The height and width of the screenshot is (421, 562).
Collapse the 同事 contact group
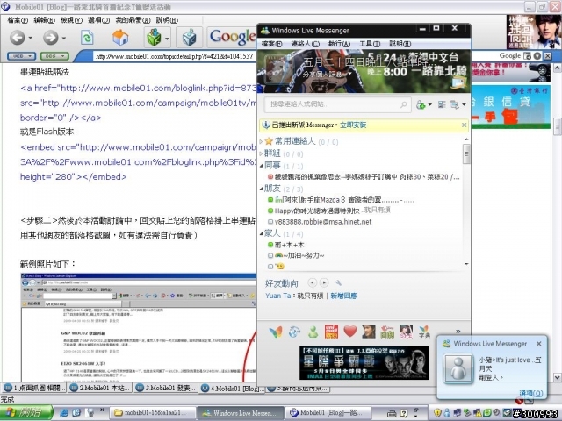pyautogui.click(x=262, y=166)
